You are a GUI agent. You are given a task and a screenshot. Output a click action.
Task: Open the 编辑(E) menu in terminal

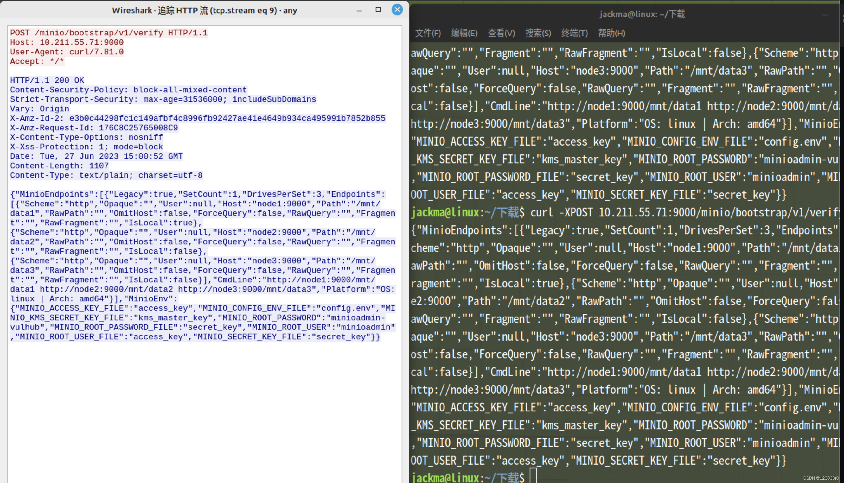pyautogui.click(x=464, y=33)
